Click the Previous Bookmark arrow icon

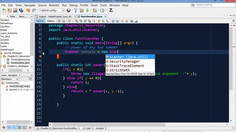click(99, 21)
